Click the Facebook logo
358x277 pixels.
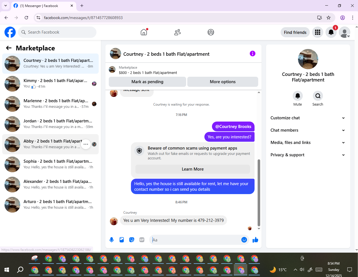pyautogui.click(x=10, y=32)
